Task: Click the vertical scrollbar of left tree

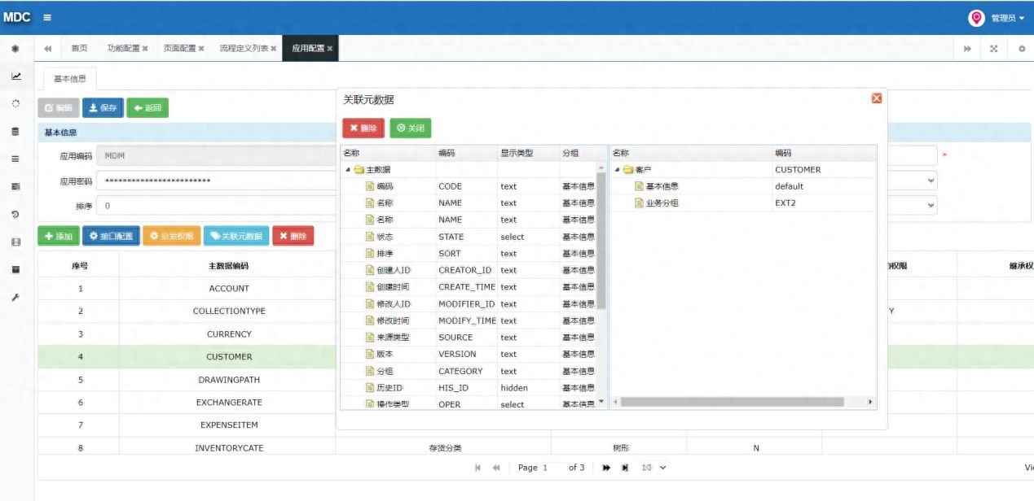Action: [x=602, y=241]
